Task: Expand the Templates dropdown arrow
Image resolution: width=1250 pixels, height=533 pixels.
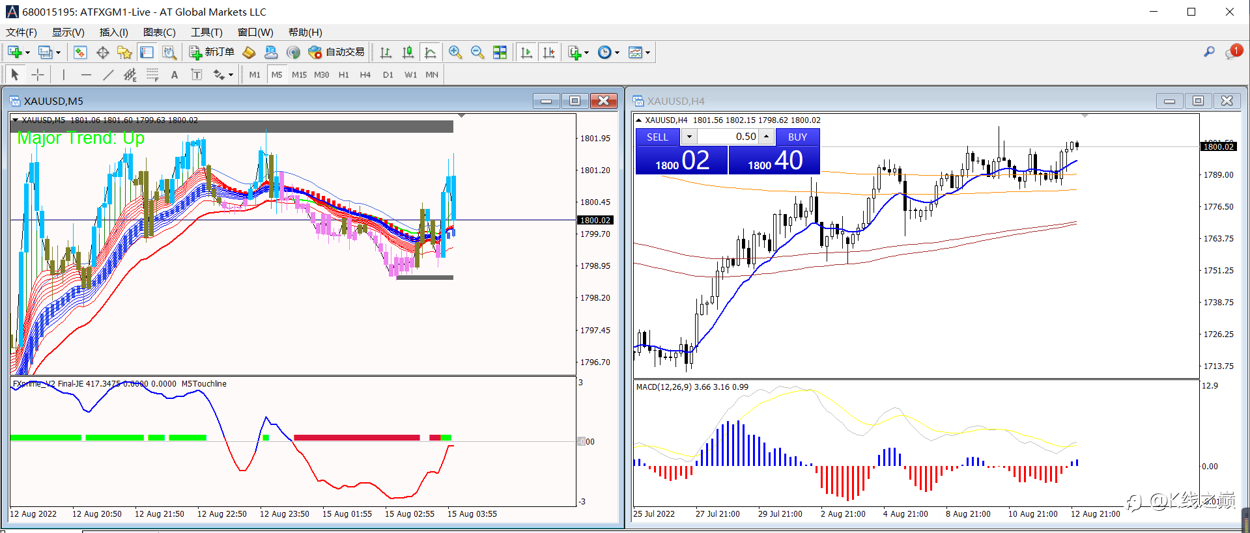Action: (647, 53)
